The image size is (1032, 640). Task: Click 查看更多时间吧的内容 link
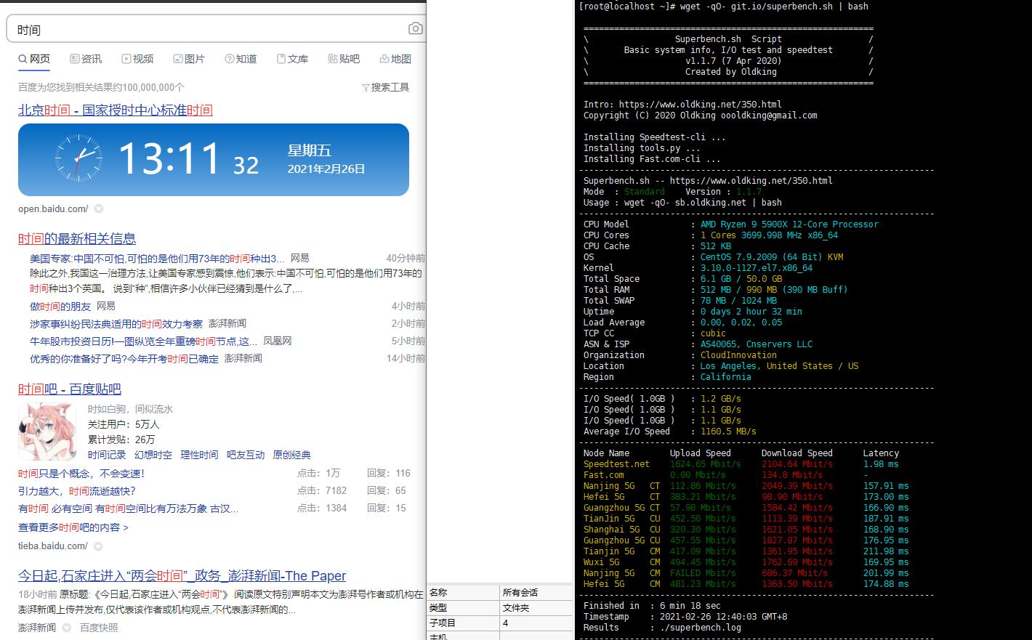point(73,527)
